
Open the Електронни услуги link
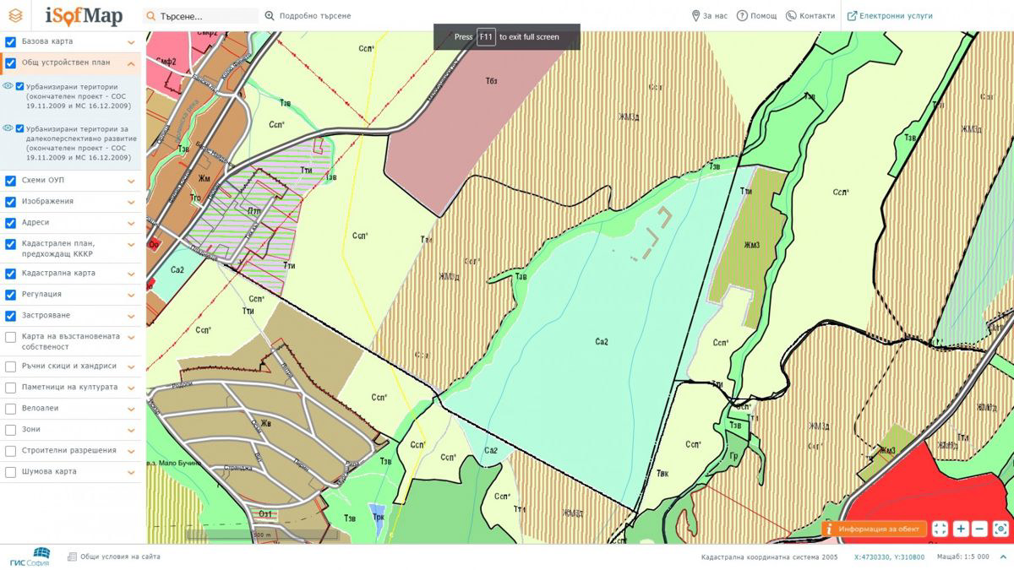point(890,16)
